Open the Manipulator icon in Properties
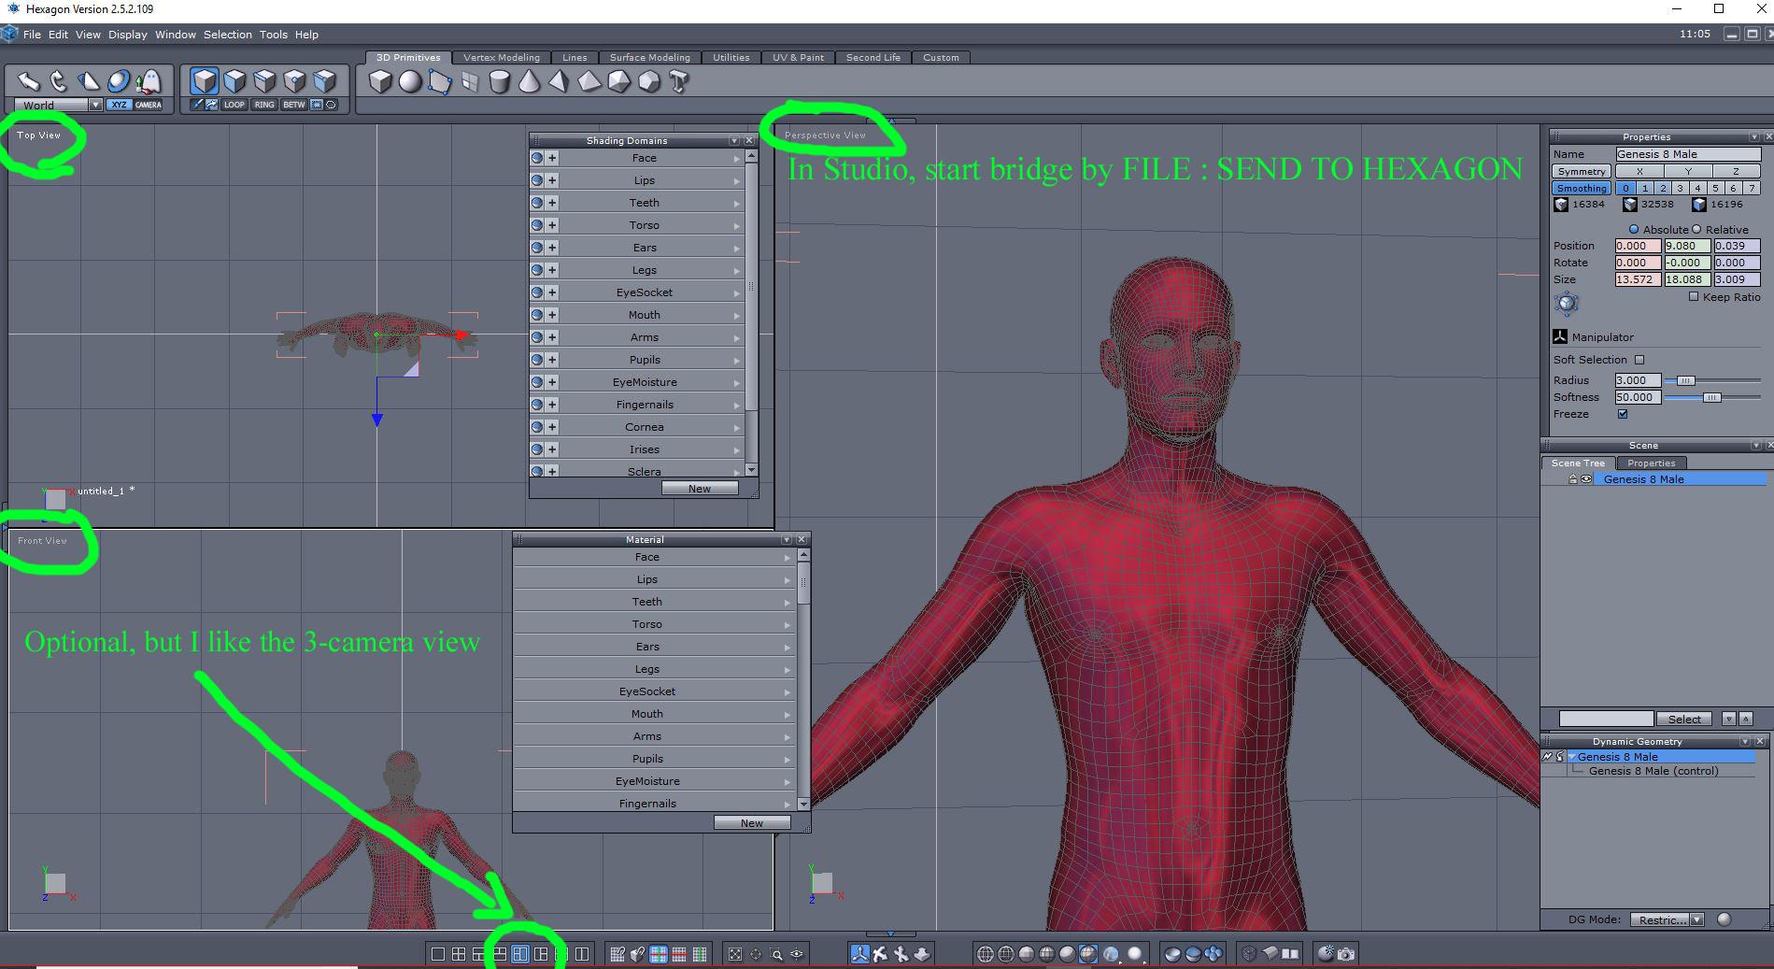1774x969 pixels. point(1560,336)
